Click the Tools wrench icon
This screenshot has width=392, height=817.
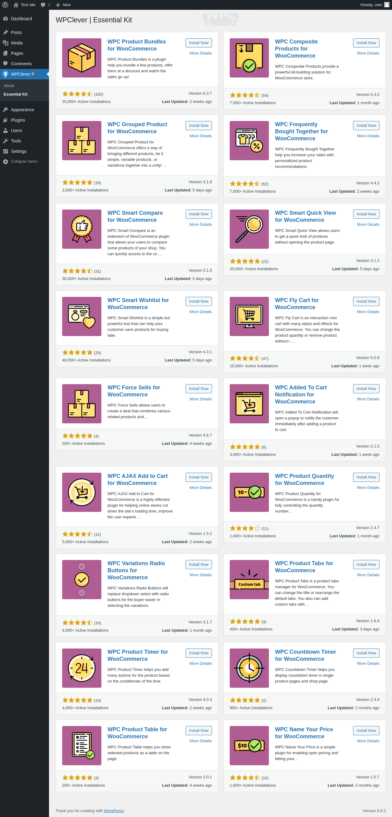tap(6, 141)
